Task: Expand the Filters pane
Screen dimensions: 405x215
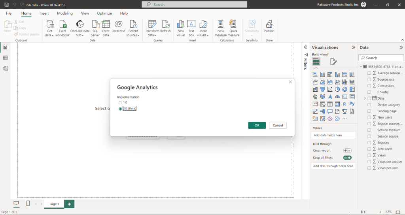Action: [306, 47]
